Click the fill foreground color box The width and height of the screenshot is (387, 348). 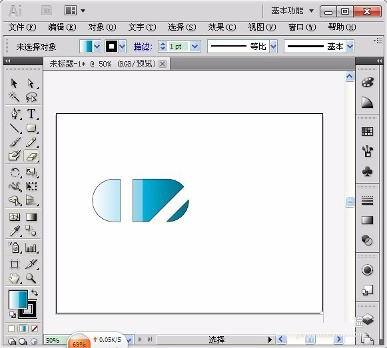tap(18, 299)
